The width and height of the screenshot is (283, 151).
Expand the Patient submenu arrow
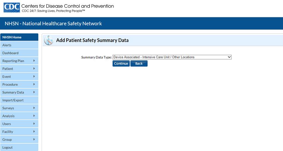(x=34, y=69)
